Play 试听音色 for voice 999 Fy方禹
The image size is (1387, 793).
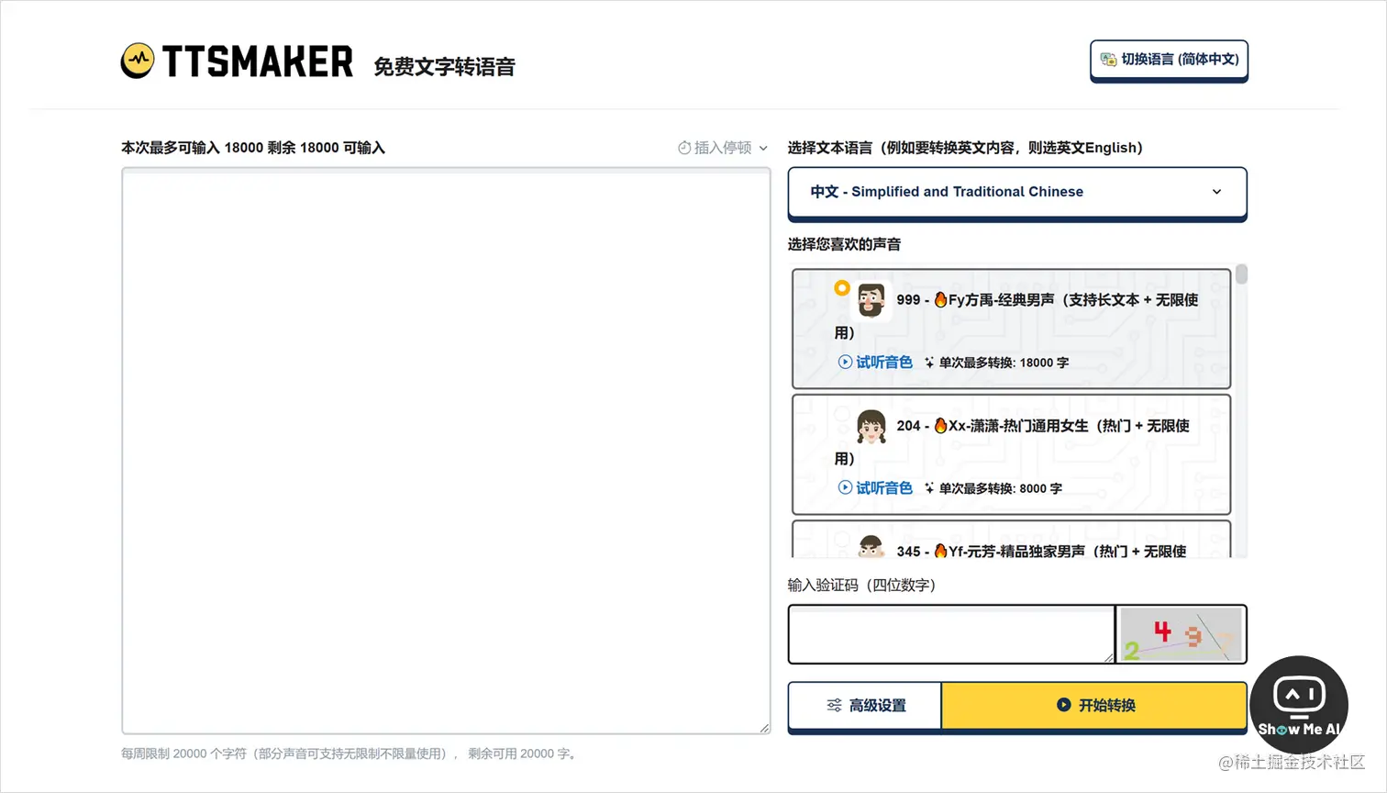(875, 363)
